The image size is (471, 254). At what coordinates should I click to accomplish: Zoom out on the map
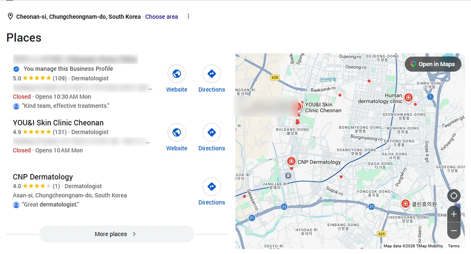coord(454,231)
